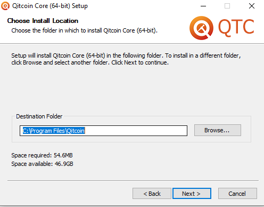Click the Destination Folder path field

click(103, 131)
